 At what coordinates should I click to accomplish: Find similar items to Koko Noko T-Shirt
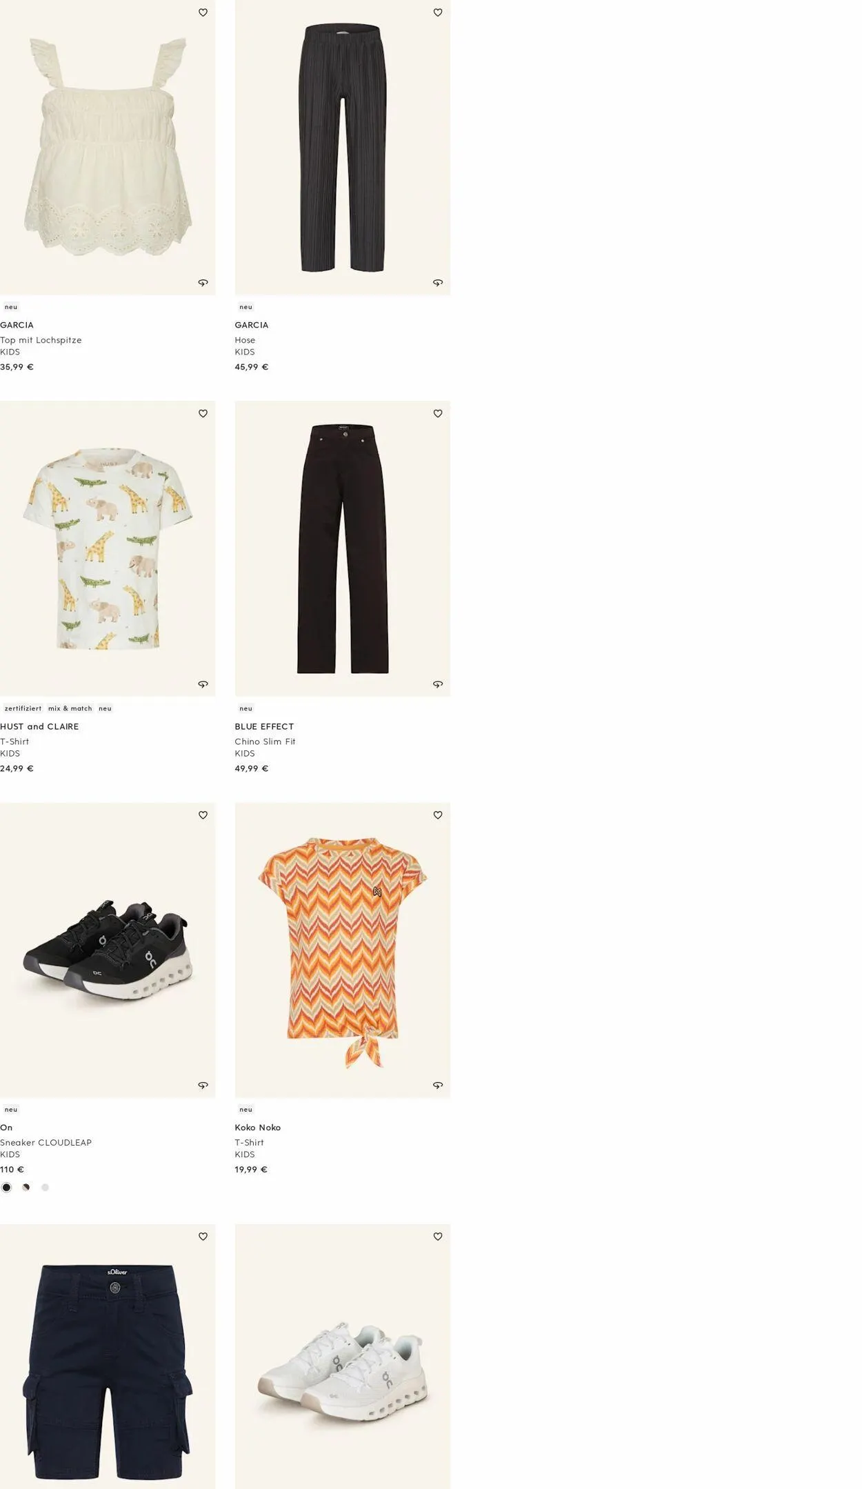437,1086
